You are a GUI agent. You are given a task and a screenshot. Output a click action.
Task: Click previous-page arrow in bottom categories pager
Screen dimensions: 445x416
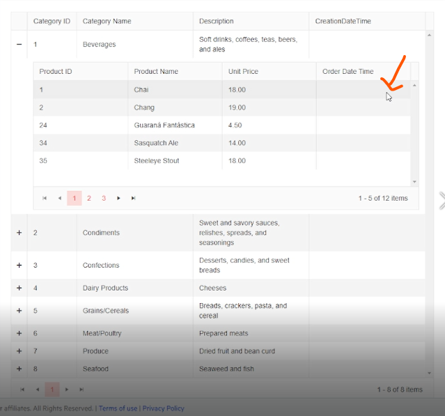tap(37, 390)
